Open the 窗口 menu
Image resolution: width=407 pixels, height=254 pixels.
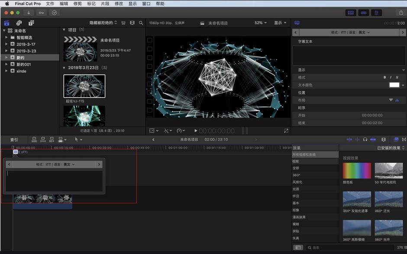click(x=146, y=3)
